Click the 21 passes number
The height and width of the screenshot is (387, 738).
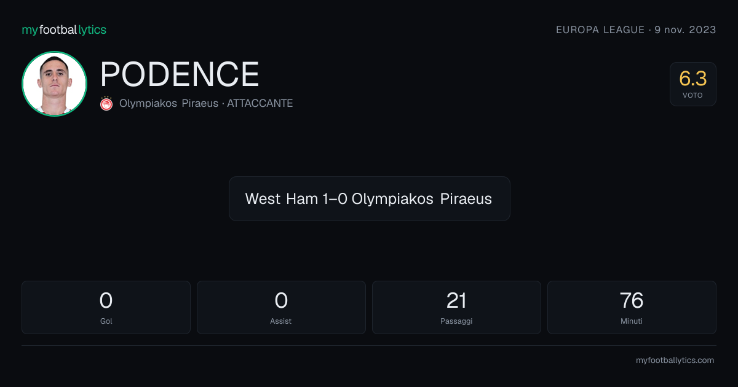[x=456, y=300]
